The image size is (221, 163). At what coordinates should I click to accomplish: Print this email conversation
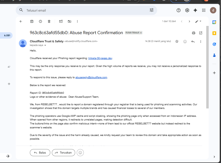(x=194, y=33)
